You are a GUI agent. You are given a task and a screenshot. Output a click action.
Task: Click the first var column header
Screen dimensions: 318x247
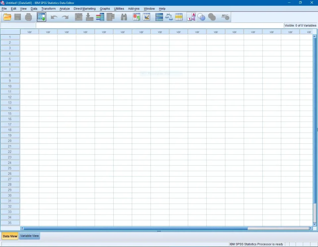pyautogui.click(x=29, y=32)
